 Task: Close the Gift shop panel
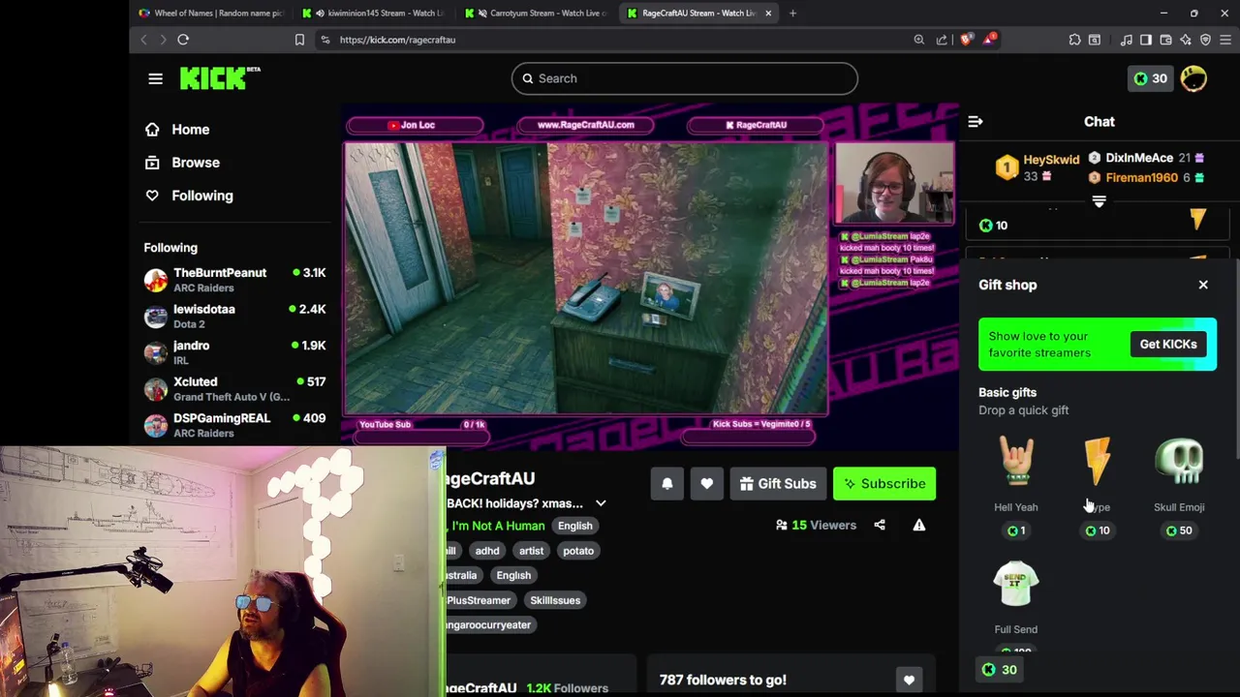(1203, 285)
